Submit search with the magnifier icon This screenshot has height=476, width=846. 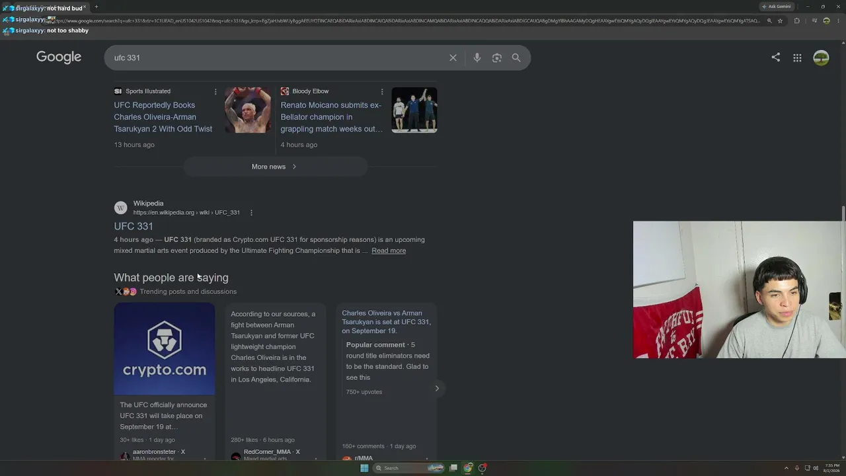(x=516, y=58)
